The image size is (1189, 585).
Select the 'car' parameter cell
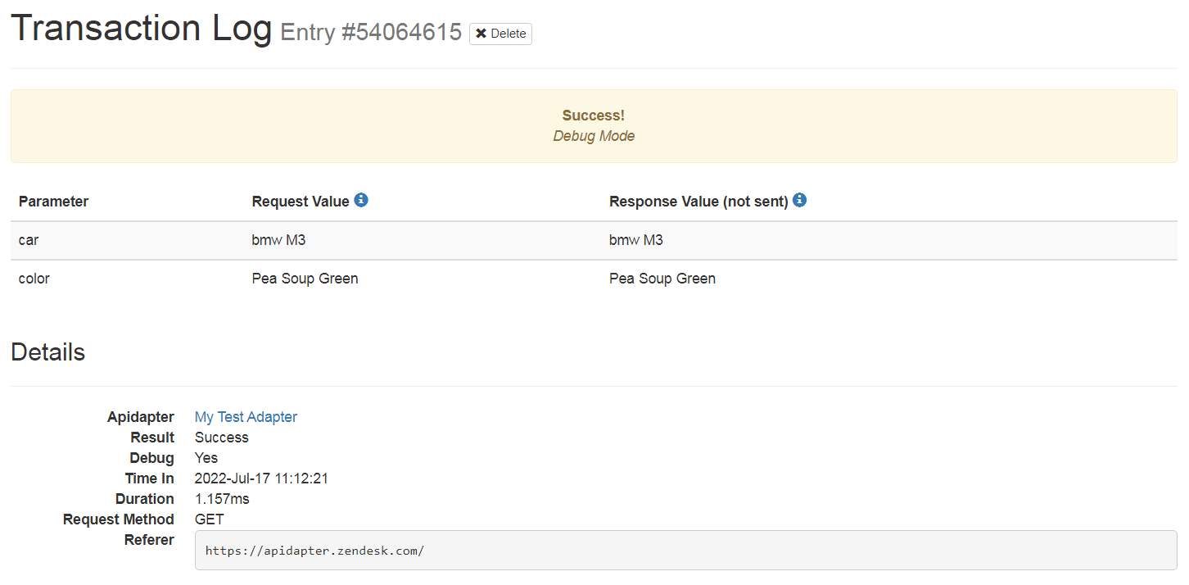pyautogui.click(x=29, y=241)
